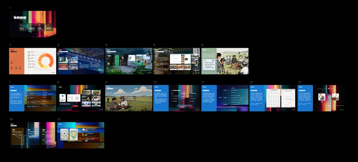Select slide 5 with the market photo collage
This screenshot has height=162, width=358.
tap(177, 61)
